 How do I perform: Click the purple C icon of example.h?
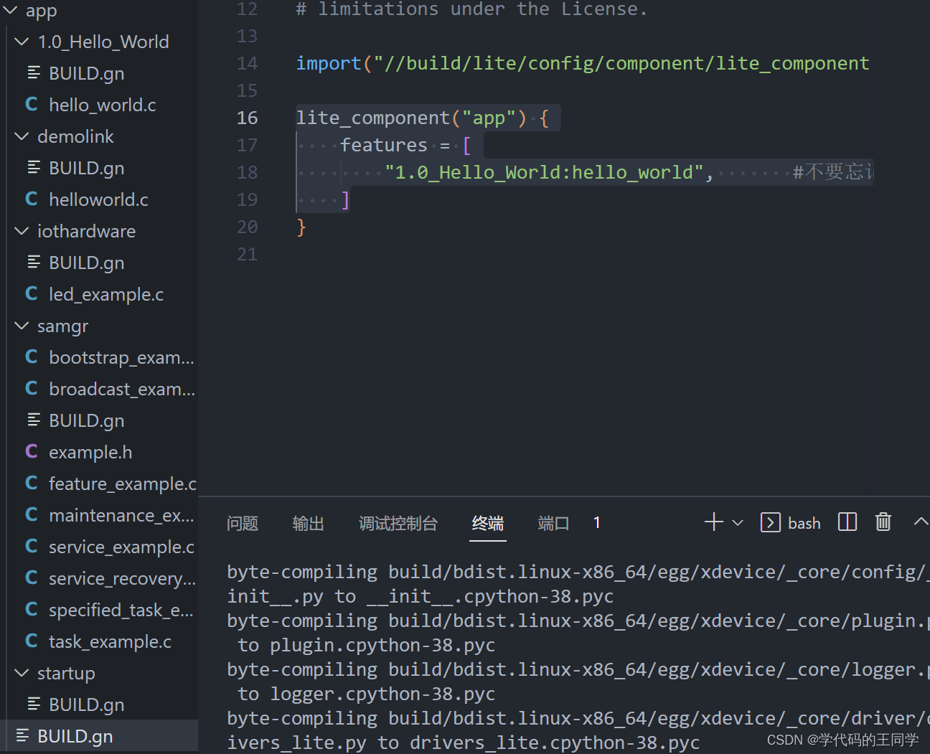tap(32, 452)
